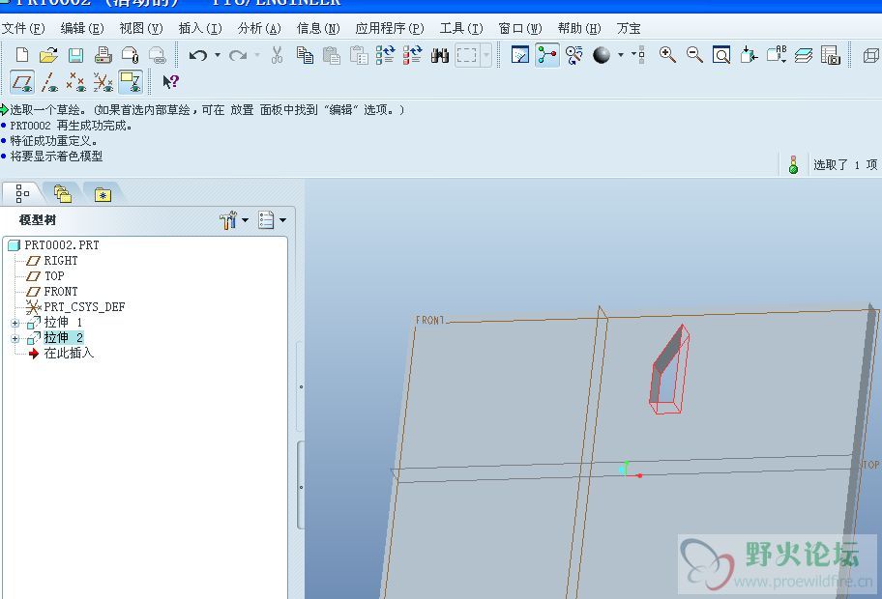This screenshot has height=599, width=882.
Task: Print the current model
Action: point(103,55)
